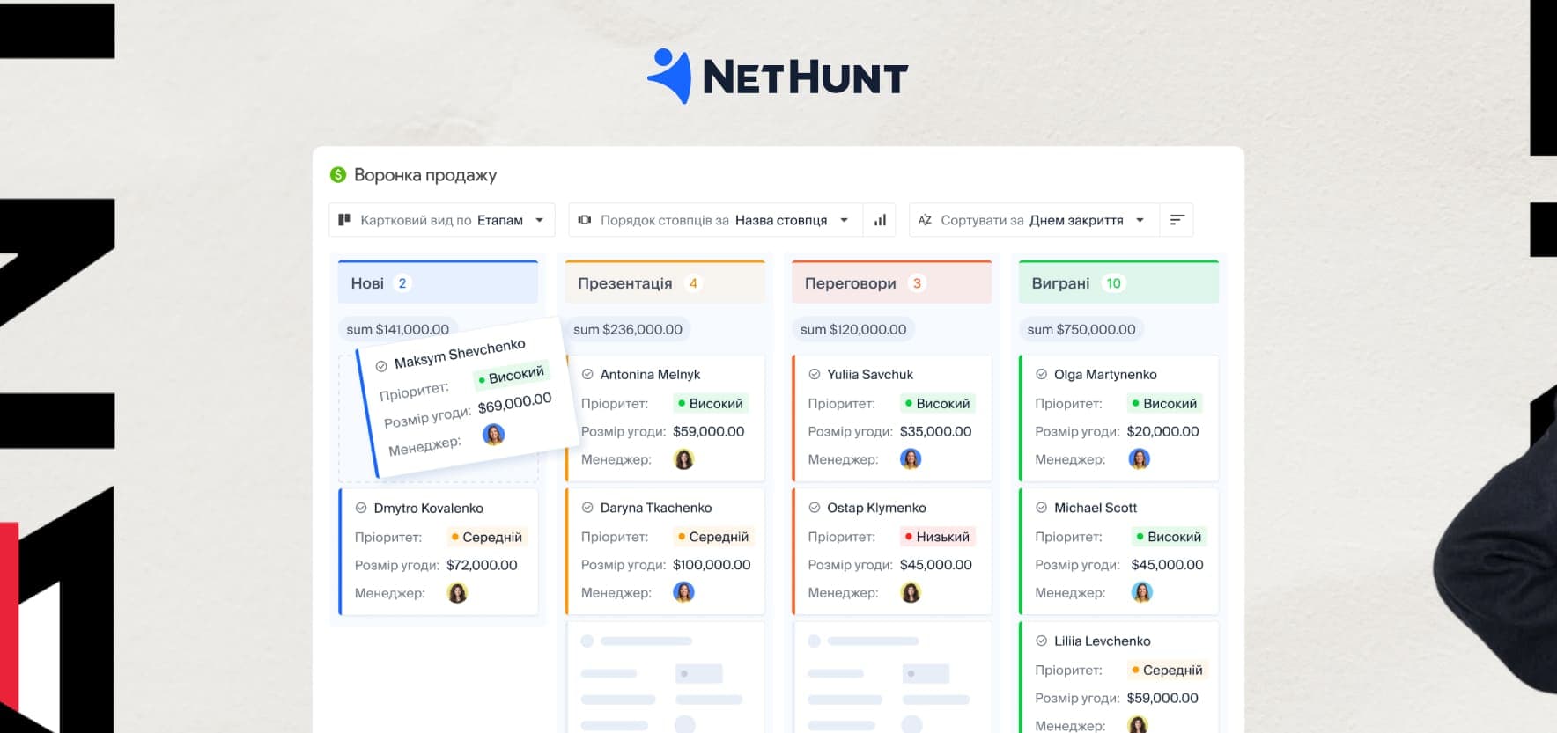Click the Воронка продажу title
Screen dimensions: 1557x733
[x=425, y=175]
